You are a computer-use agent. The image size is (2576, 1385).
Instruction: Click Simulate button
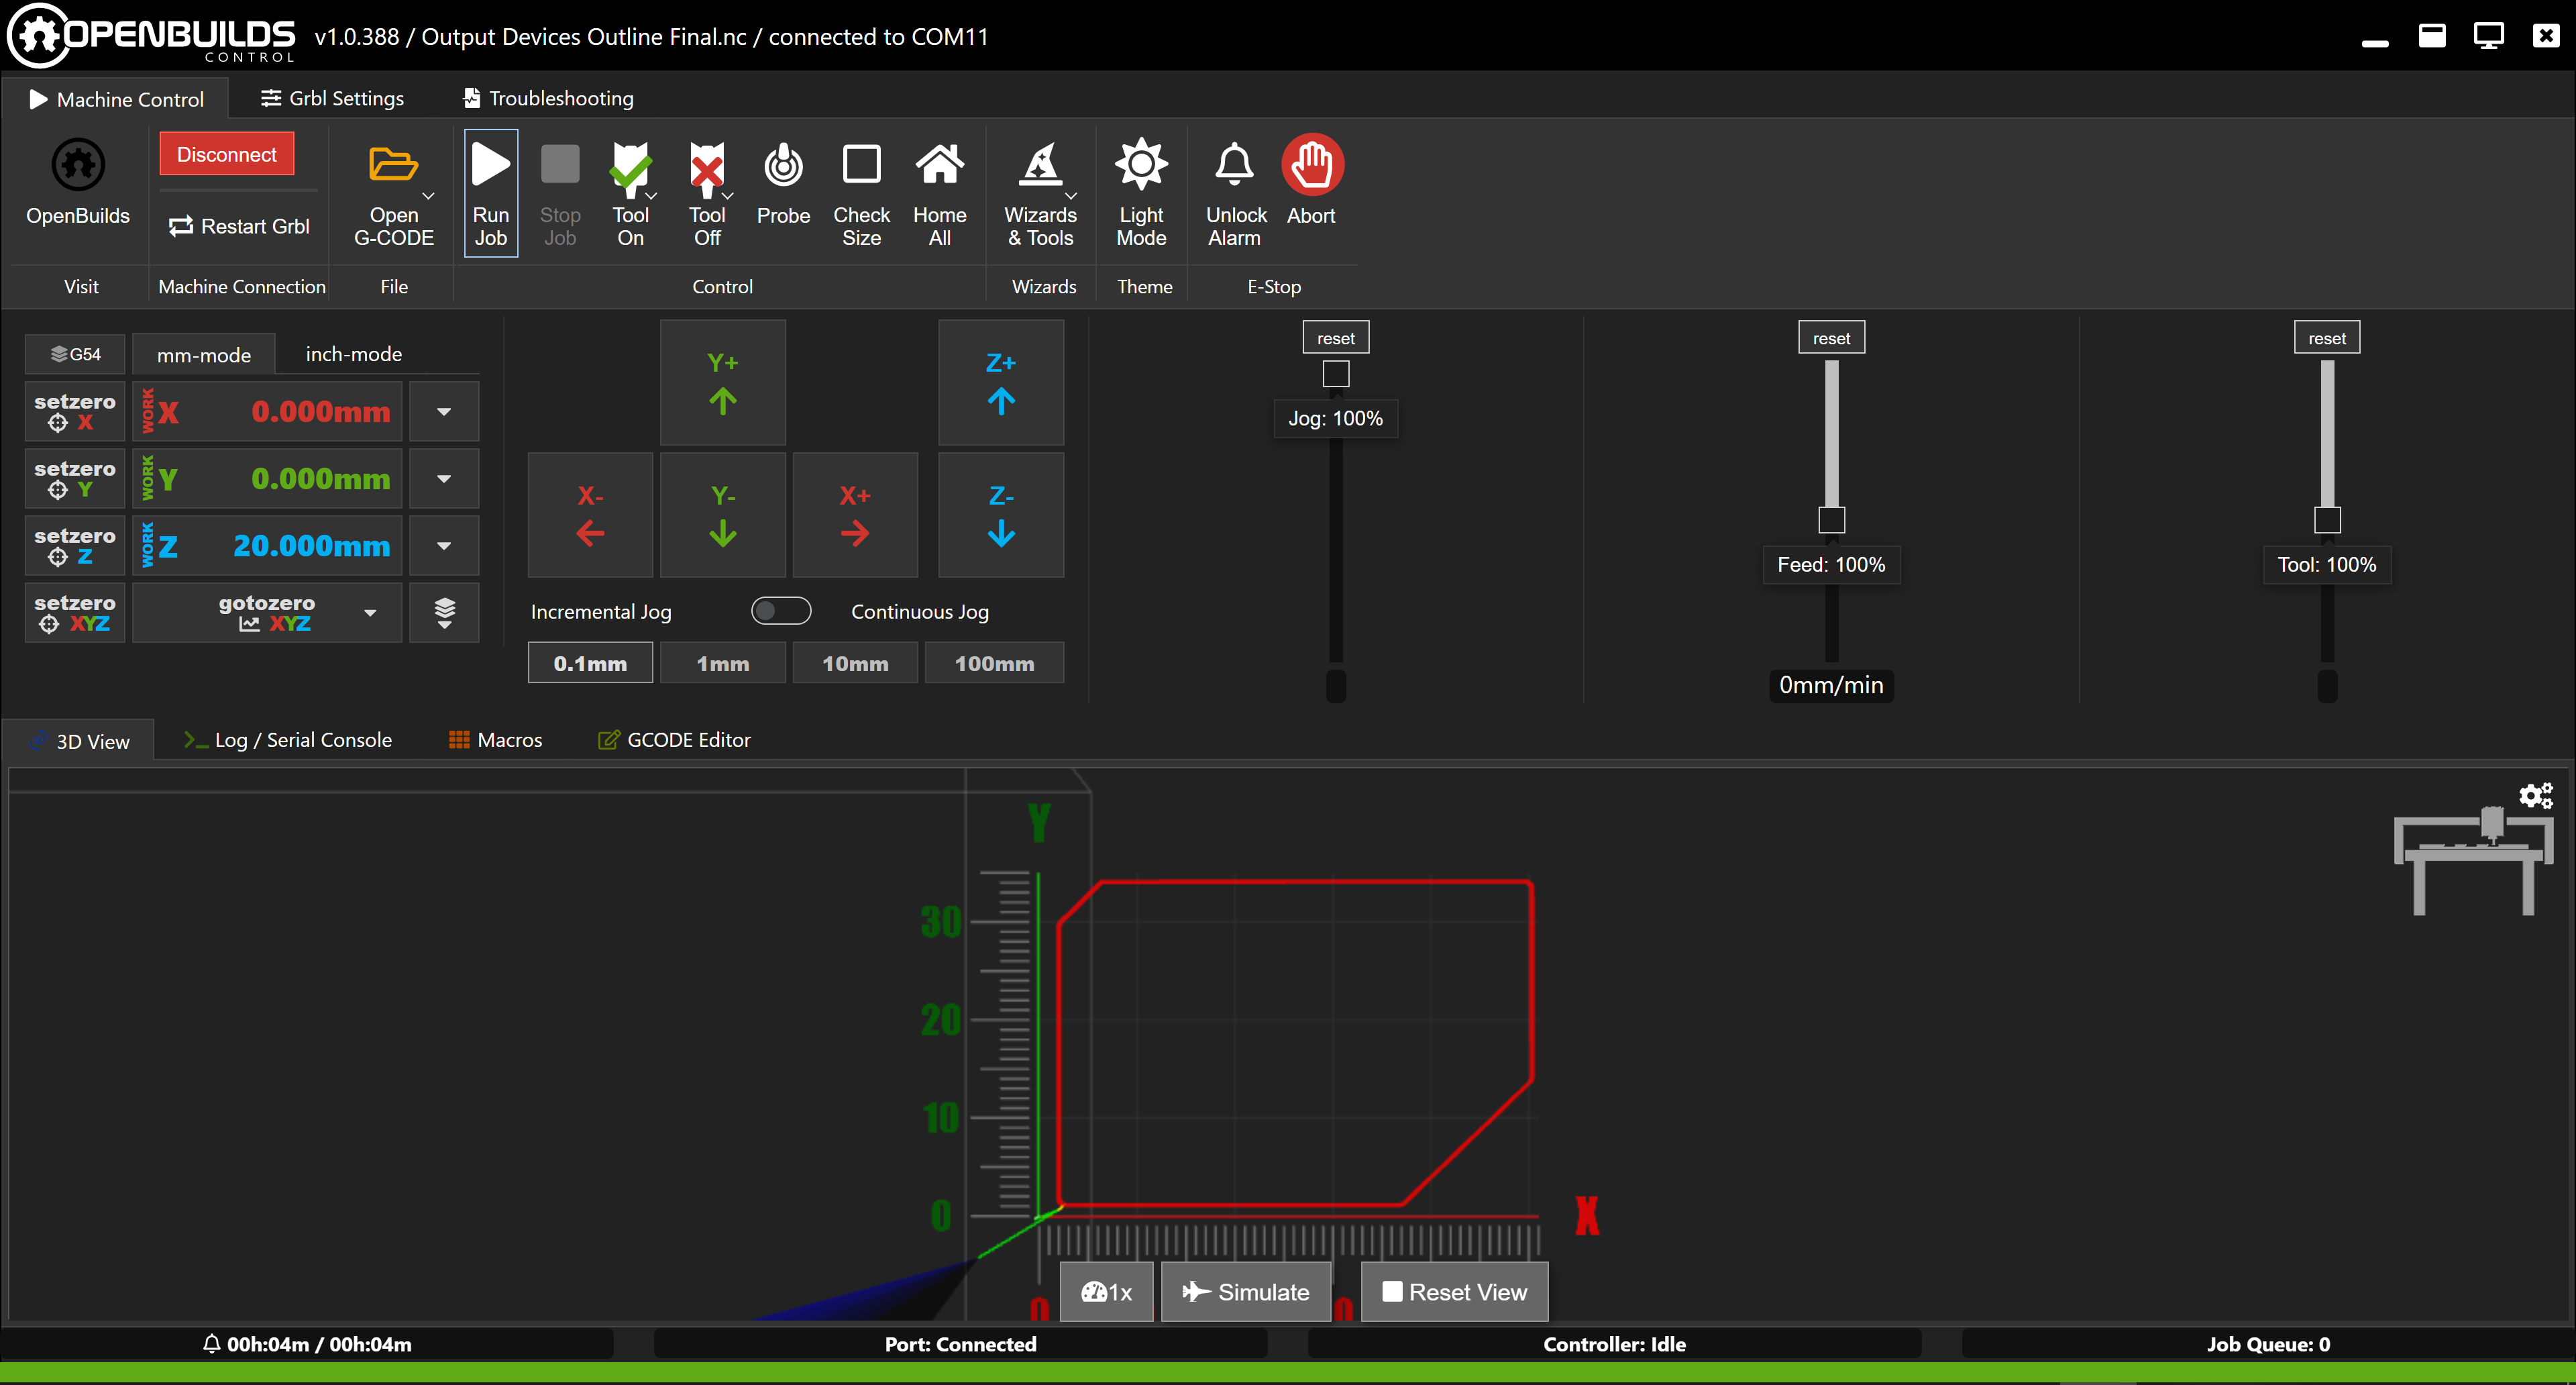point(1245,1292)
